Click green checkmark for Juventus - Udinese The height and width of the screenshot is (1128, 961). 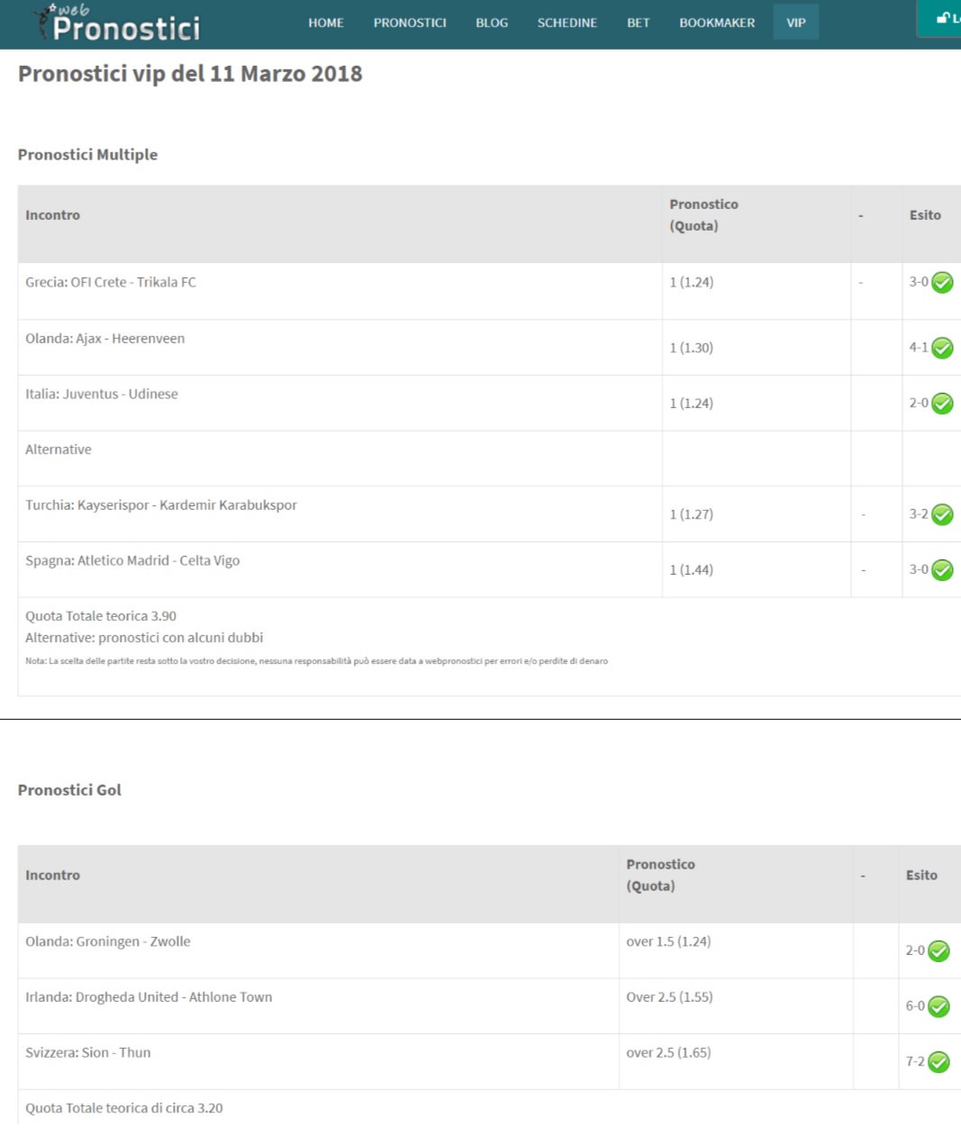[942, 404]
